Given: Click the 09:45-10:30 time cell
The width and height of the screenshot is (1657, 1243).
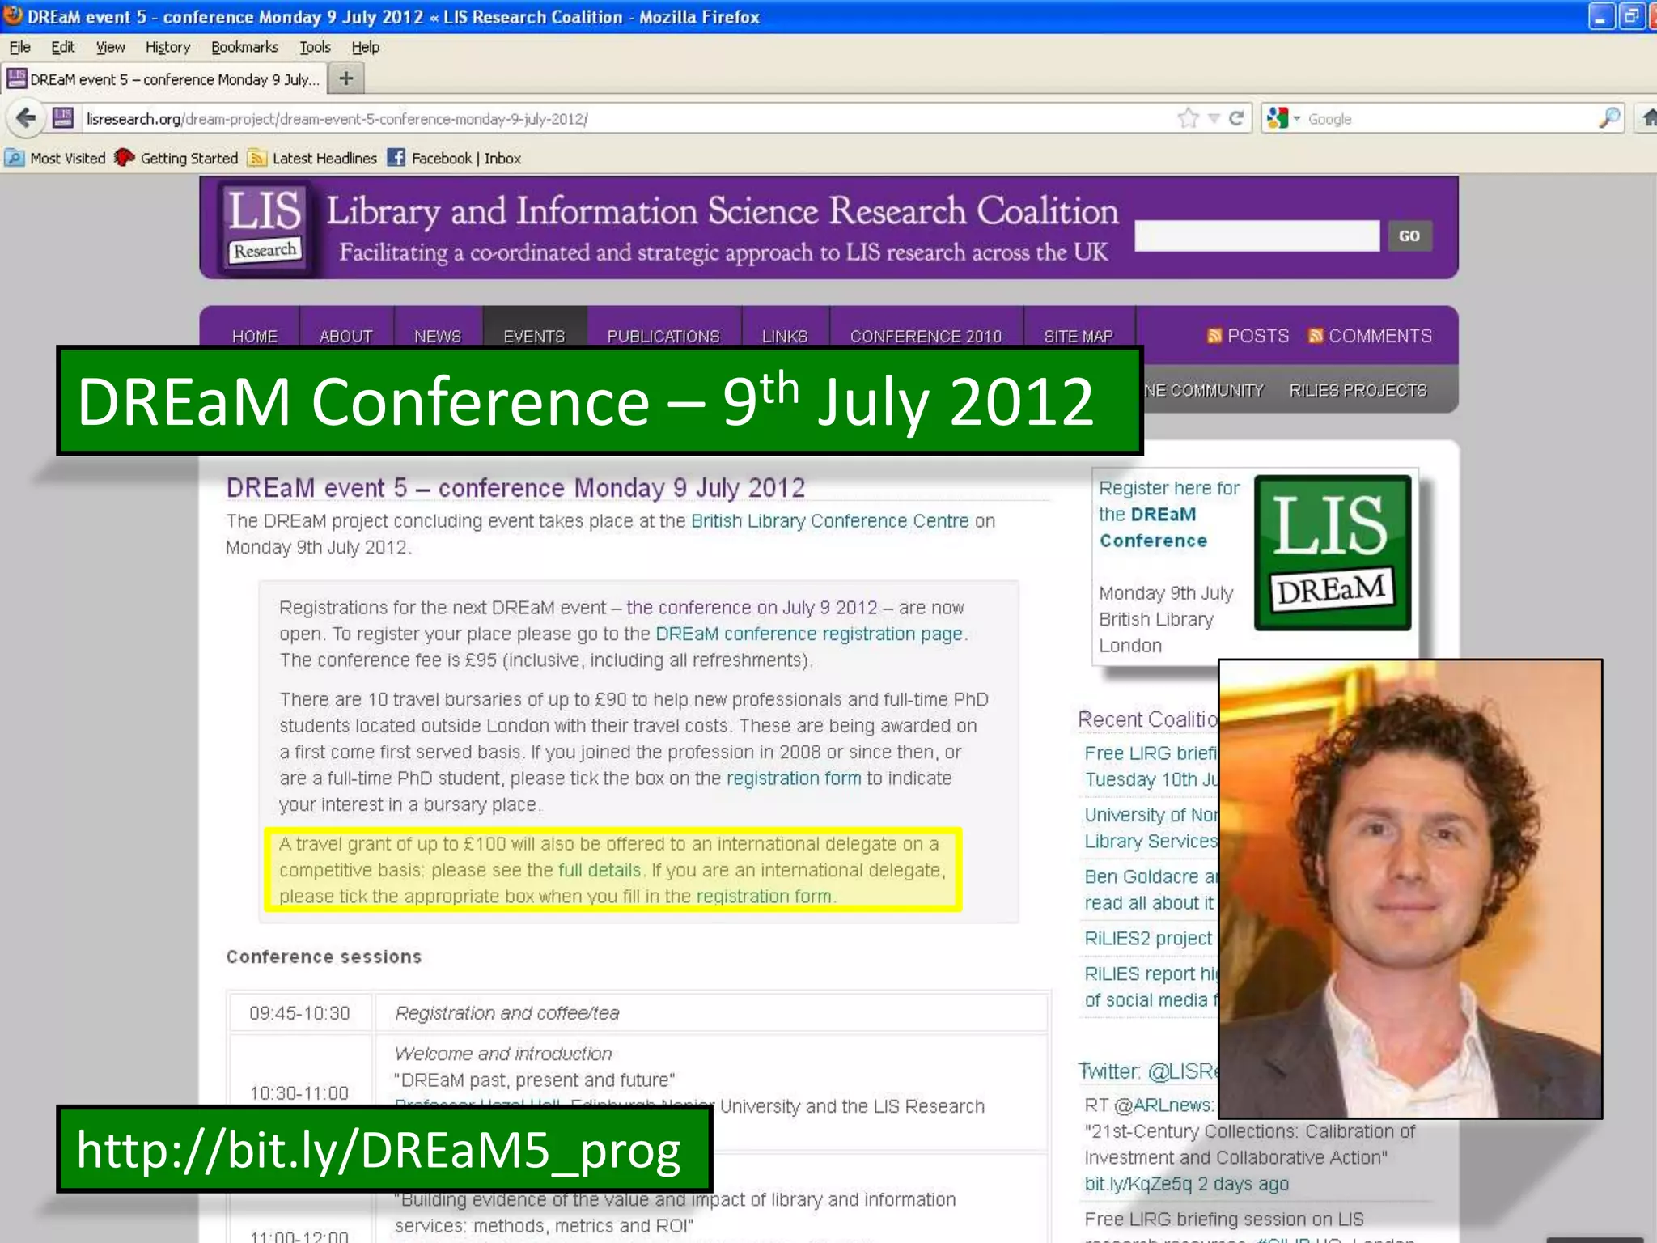Looking at the screenshot, I should click(299, 1013).
